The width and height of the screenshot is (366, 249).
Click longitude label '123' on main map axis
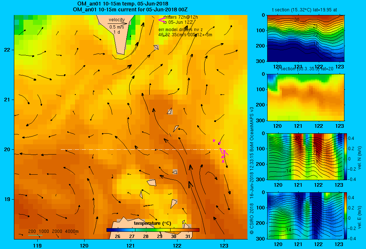pos(224,245)
